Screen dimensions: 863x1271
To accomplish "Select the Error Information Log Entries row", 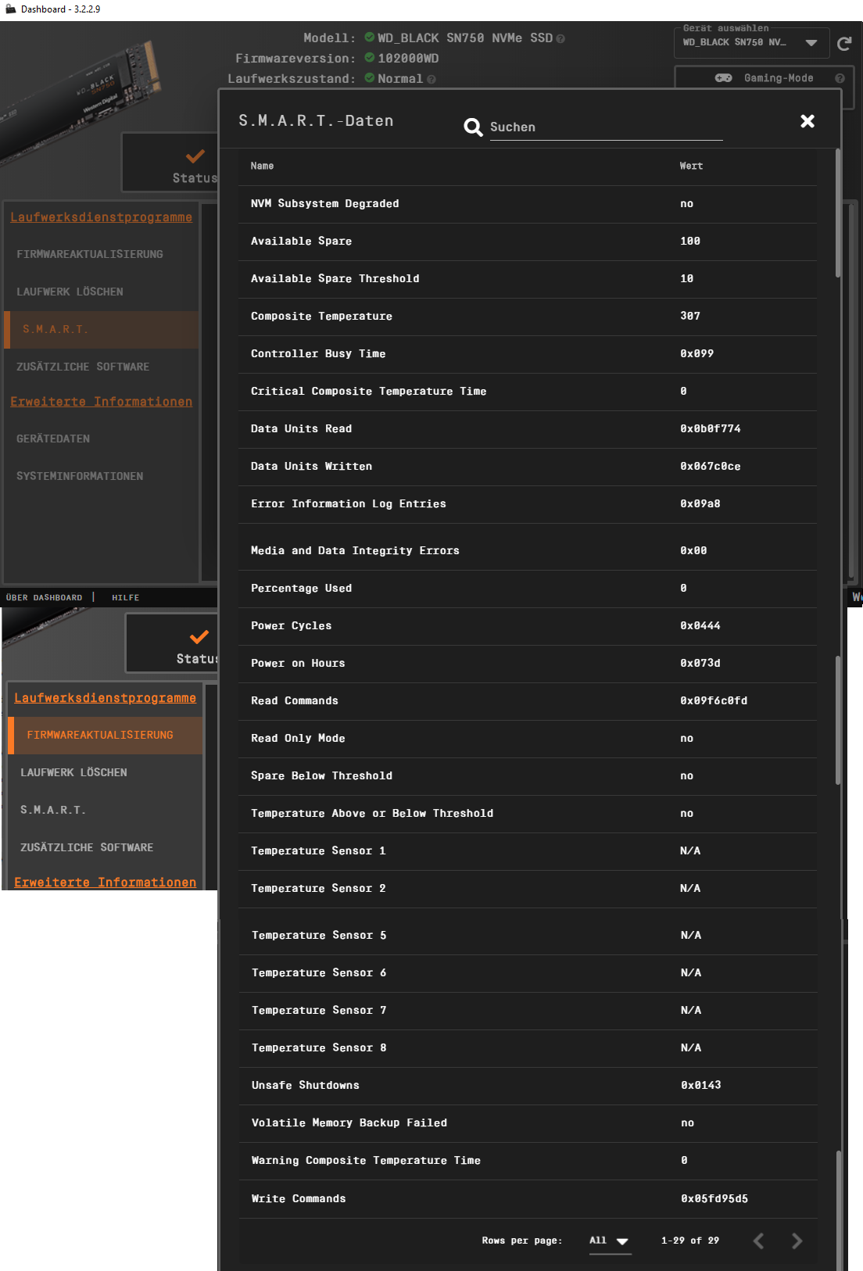I will [528, 504].
